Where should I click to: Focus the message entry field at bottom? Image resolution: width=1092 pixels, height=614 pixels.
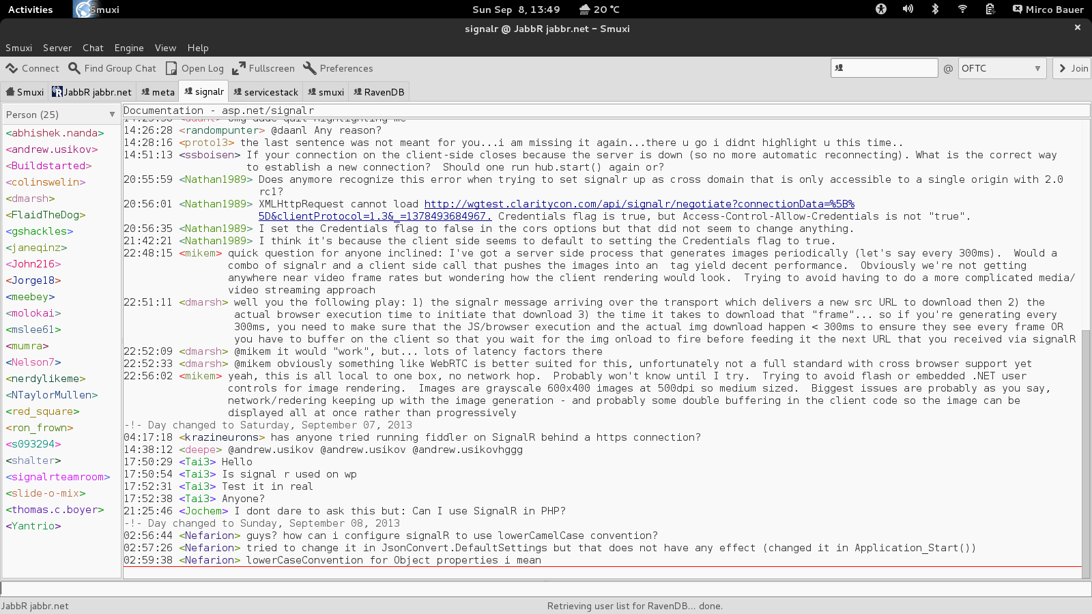click(x=546, y=589)
